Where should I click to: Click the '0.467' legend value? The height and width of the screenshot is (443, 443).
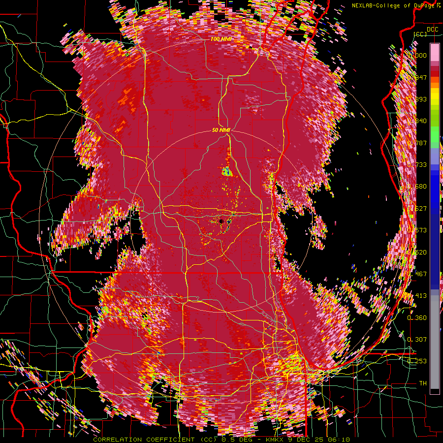point(417,274)
